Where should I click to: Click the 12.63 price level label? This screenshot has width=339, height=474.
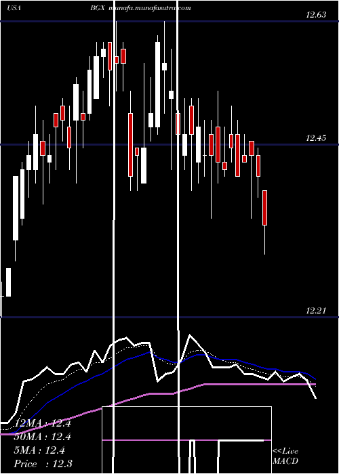pos(316,15)
